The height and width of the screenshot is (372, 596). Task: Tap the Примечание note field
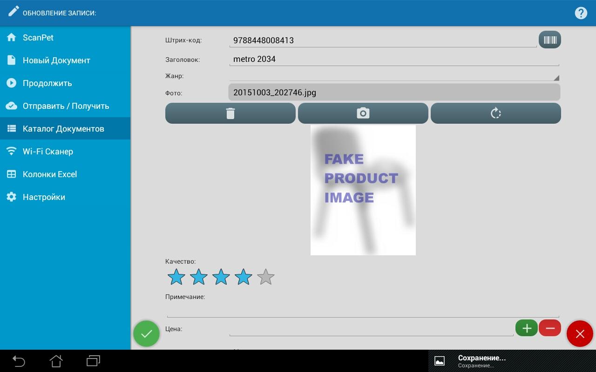(363, 309)
